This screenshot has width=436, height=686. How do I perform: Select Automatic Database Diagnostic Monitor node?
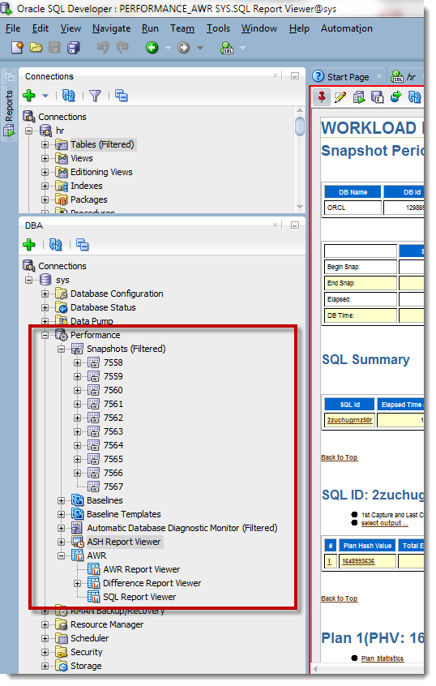(x=182, y=528)
